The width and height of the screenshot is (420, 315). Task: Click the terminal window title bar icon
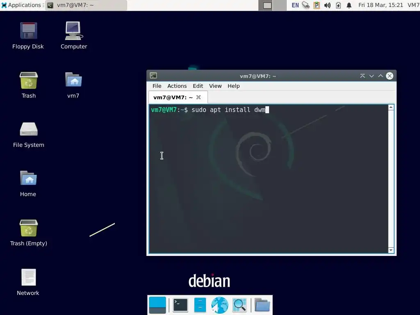153,76
